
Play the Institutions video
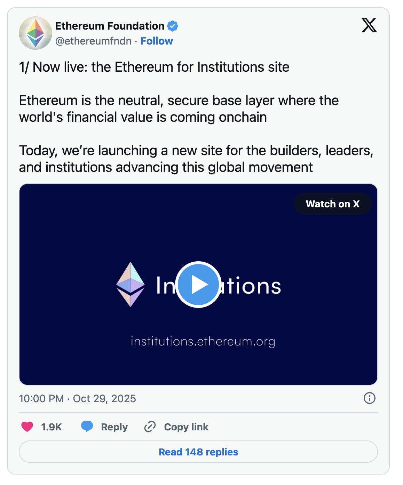[198, 284]
